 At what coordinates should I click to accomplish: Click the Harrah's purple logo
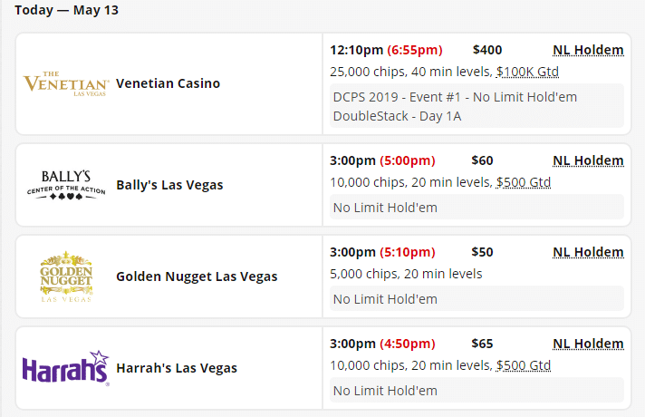66,368
